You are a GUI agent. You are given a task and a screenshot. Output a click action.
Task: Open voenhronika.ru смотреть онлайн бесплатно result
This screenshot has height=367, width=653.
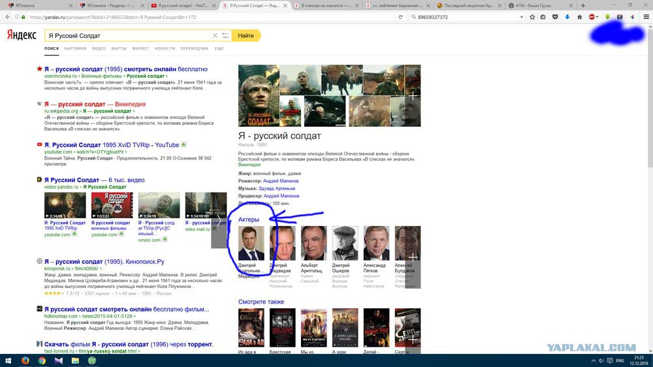126,69
